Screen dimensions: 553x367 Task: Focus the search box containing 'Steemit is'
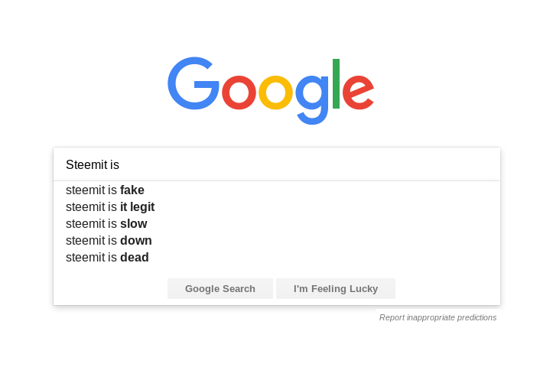[277, 164]
